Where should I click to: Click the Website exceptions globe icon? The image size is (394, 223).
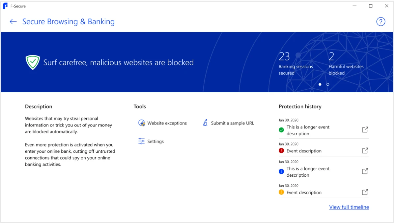(142, 123)
